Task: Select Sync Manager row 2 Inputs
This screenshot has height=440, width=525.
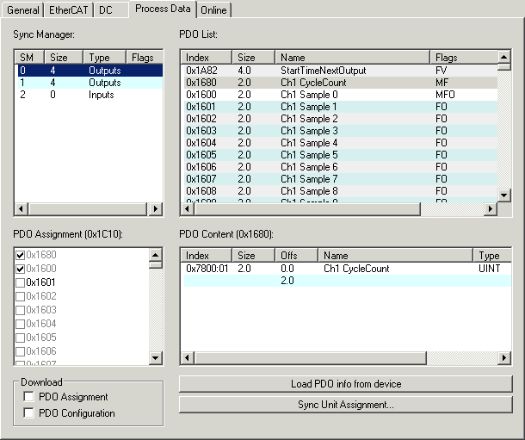Action: click(x=90, y=95)
